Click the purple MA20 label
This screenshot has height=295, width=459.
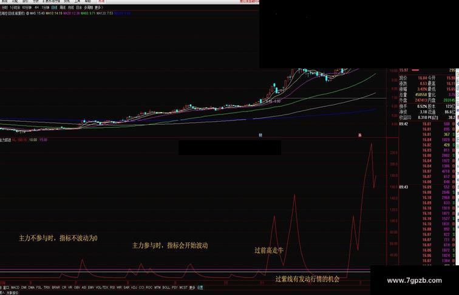(72, 13)
